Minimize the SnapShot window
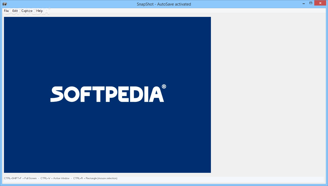 coord(304,3)
